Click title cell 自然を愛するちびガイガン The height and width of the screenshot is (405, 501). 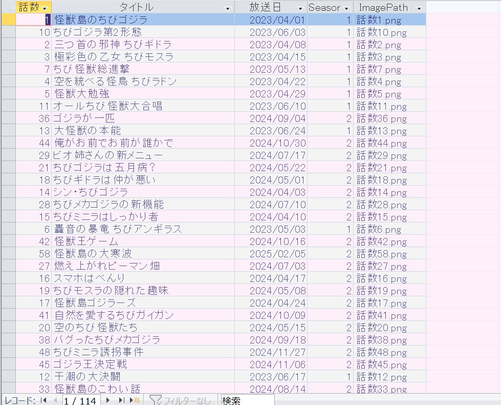(143, 315)
